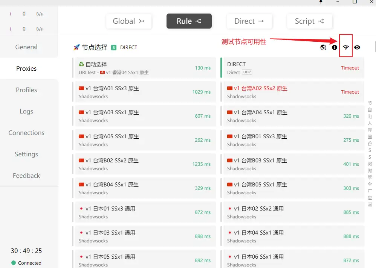
Task: Click the globe search locate-node icon
Action: click(x=323, y=47)
